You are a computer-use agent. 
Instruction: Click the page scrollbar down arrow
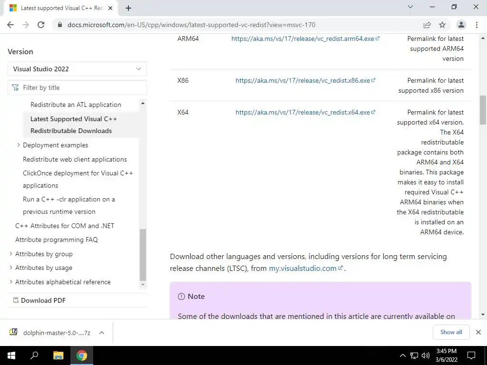(483, 315)
